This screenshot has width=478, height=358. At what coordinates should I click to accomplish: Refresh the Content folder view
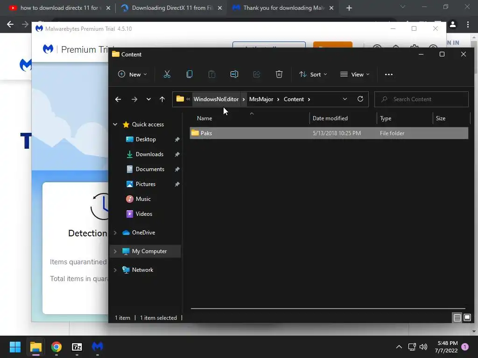[x=360, y=99]
